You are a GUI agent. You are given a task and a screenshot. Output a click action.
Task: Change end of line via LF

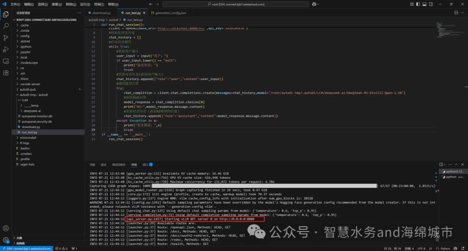[x=430, y=248]
